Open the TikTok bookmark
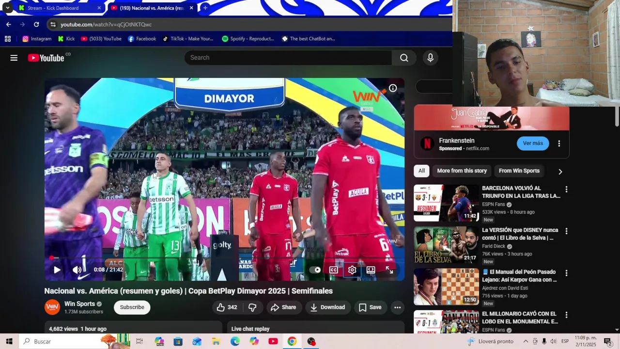 tap(187, 39)
